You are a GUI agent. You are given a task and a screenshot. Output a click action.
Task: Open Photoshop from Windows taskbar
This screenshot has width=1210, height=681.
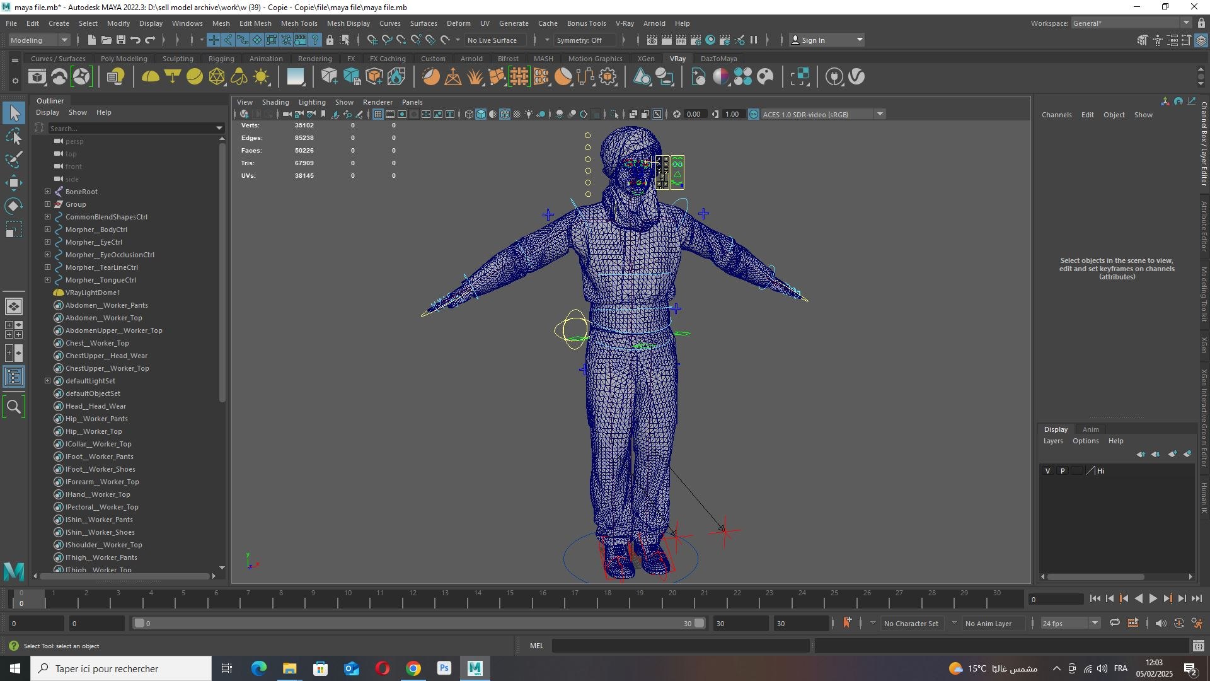coord(444,668)
